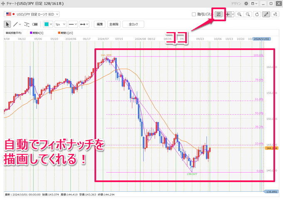
Task: Click the 安値:143.363 status value
Action: pos(88,195)
